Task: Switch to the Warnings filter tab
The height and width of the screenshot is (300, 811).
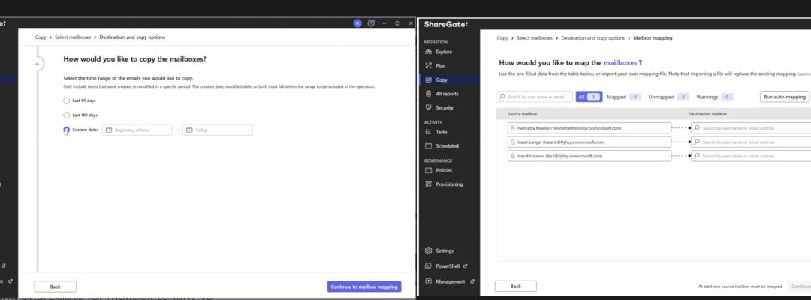Action: tap(715, 97)
